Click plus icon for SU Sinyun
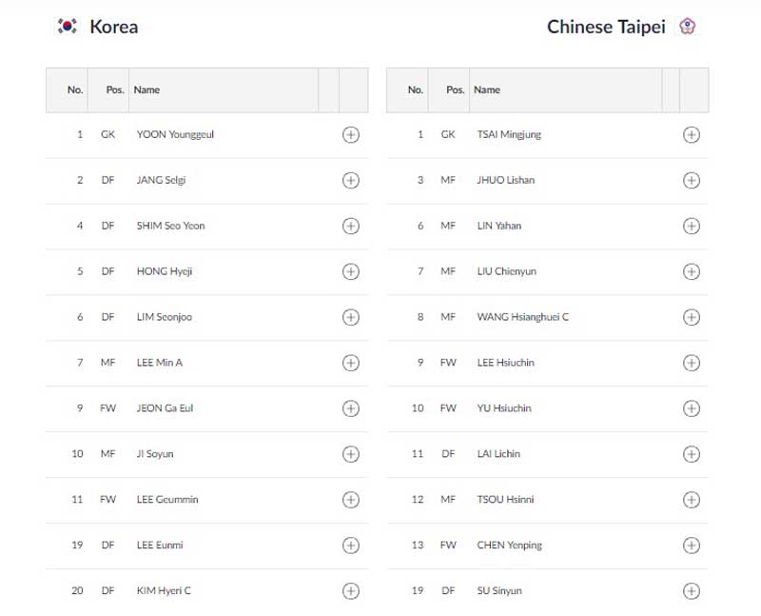The height and width of the screenshot is (616, 761). tap(692, 590)
